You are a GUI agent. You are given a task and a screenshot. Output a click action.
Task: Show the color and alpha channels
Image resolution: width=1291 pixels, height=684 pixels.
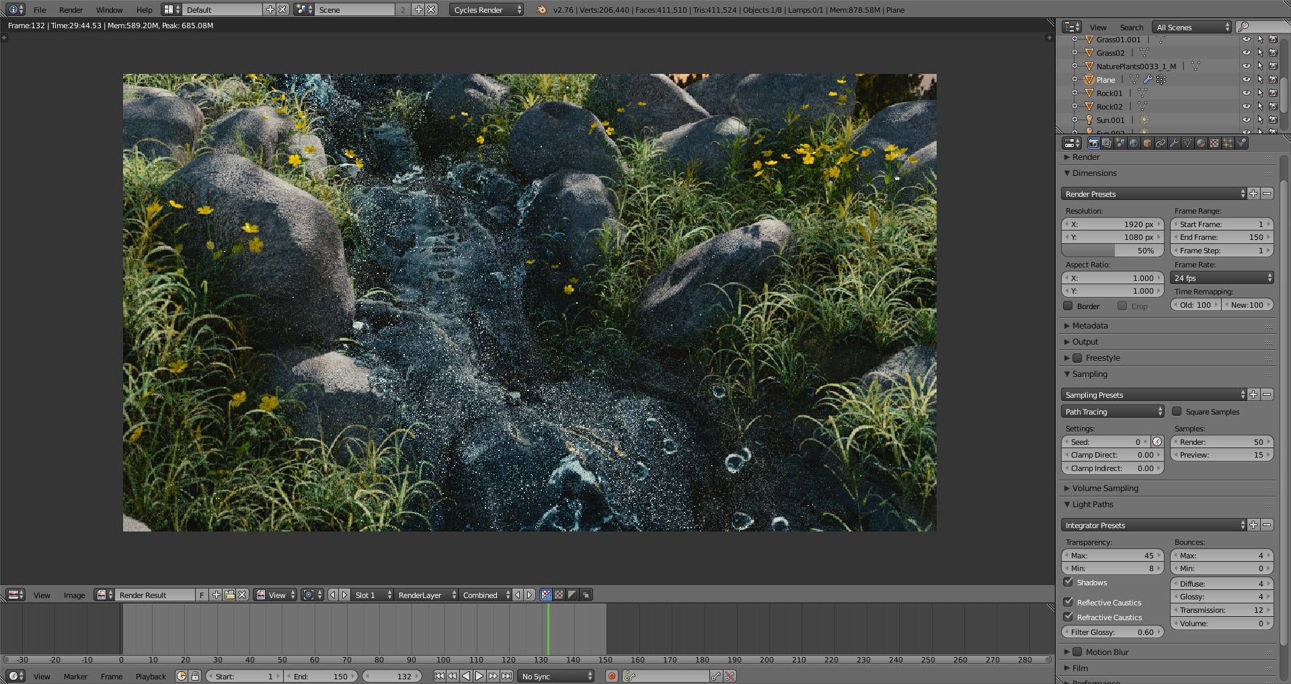[546, 595]
